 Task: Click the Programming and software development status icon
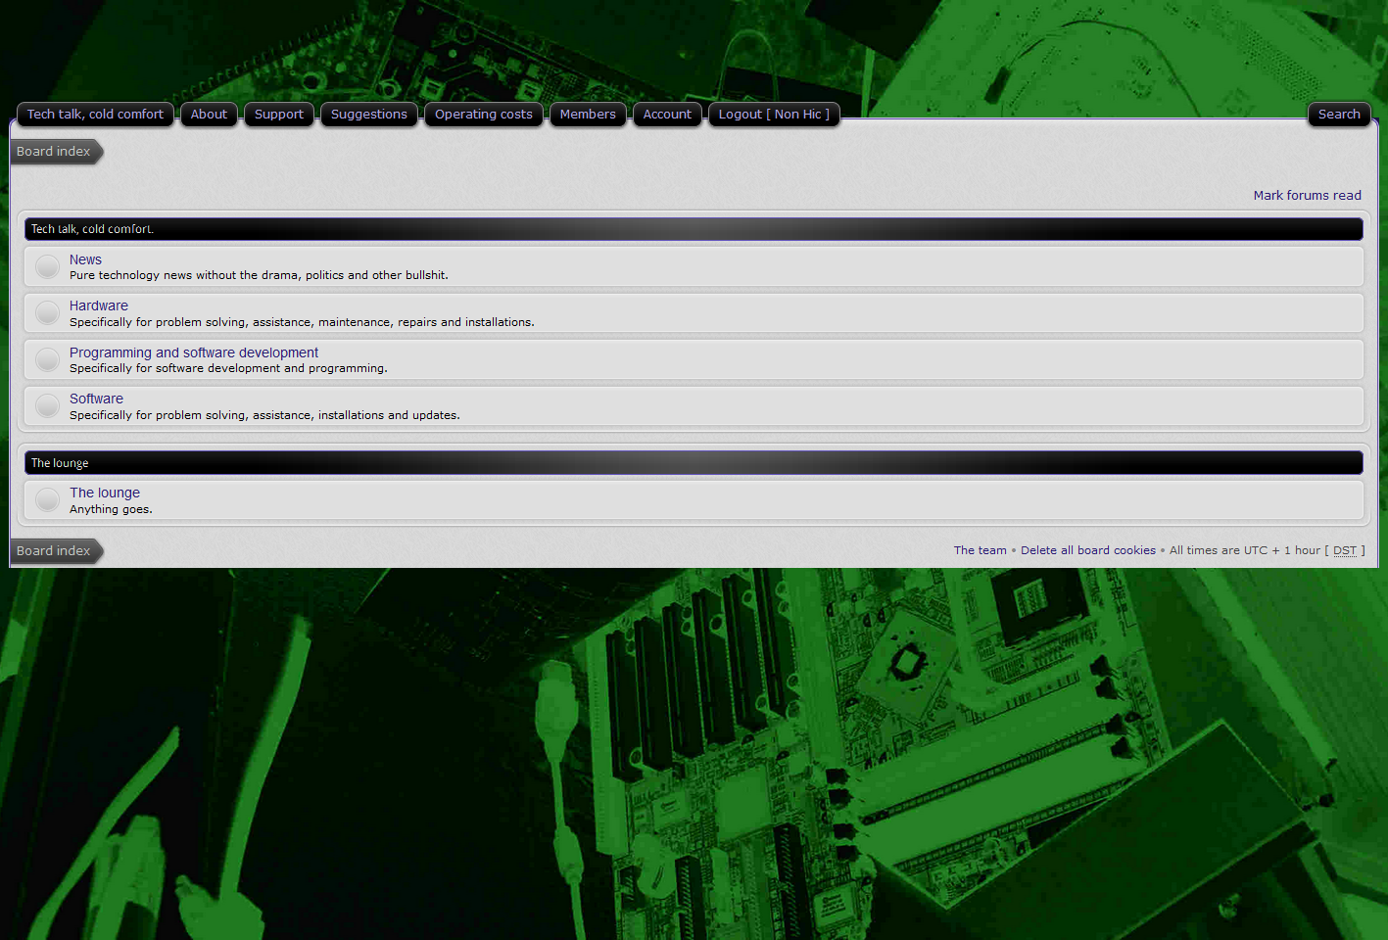(x=47, y=359)
